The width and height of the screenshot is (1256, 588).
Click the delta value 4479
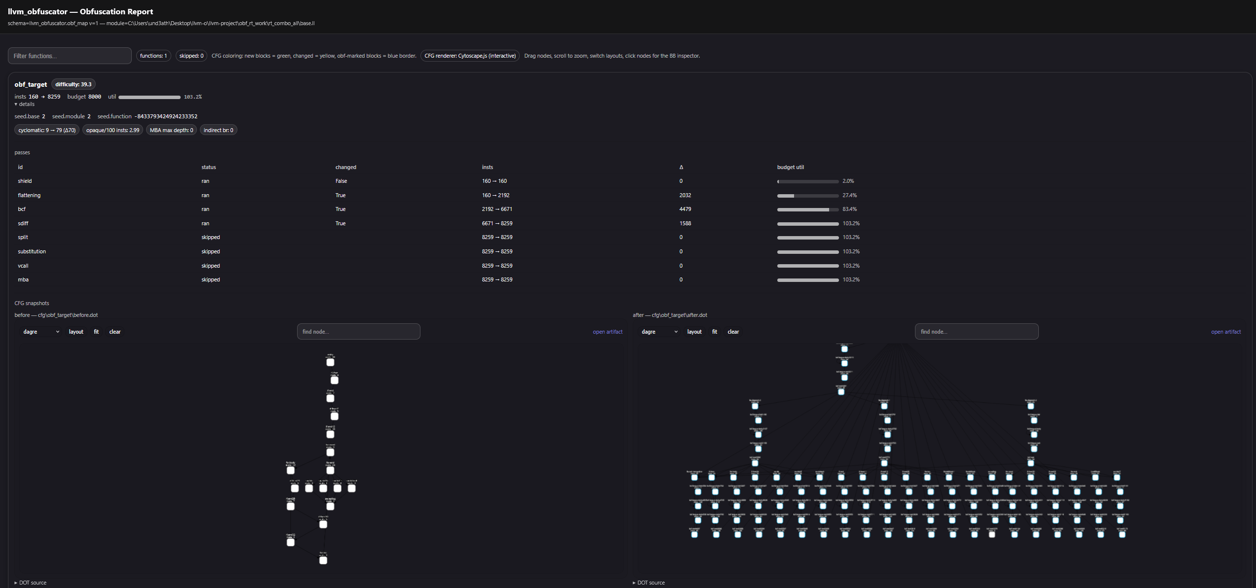click(685, 209)
